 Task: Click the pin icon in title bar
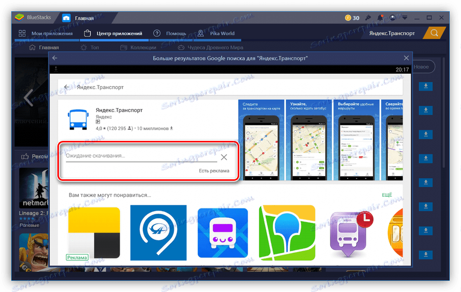(x=368, y=17)
